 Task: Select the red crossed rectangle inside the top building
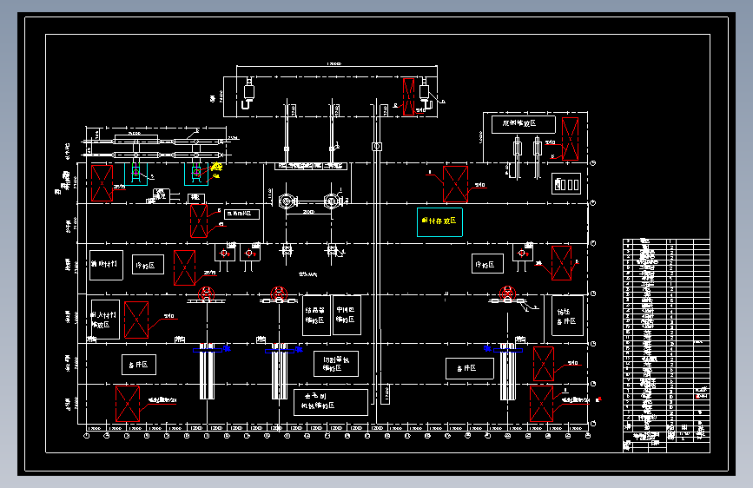coord(408,96)
